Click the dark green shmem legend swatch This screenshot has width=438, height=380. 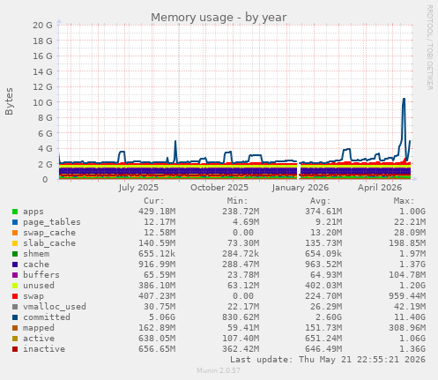point(15,254)
